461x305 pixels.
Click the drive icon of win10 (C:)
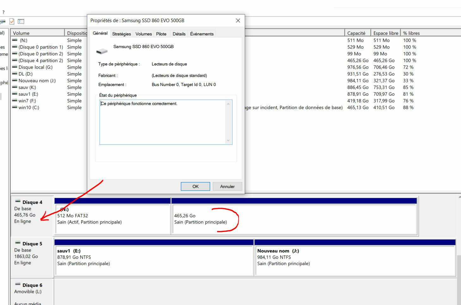point(15,107)
